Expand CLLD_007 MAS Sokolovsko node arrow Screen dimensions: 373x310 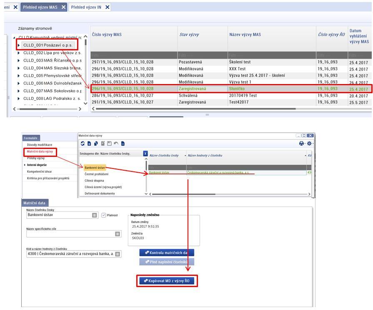[x=19, y=91]
